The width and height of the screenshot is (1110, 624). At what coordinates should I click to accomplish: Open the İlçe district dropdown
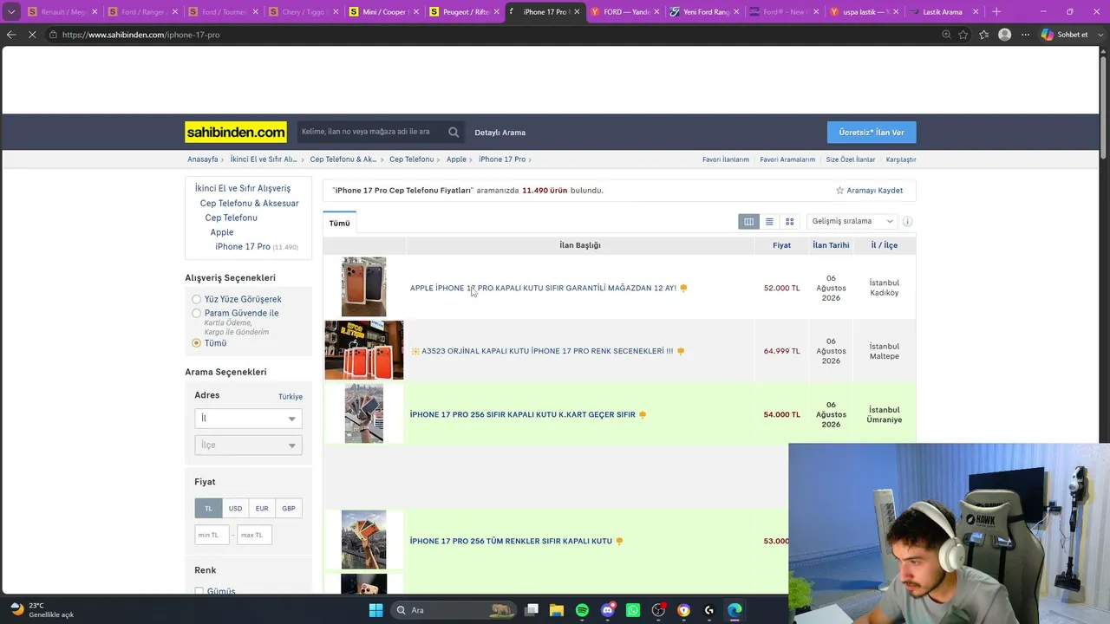[248, 445]
